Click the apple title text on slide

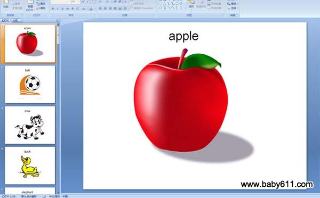183,36
